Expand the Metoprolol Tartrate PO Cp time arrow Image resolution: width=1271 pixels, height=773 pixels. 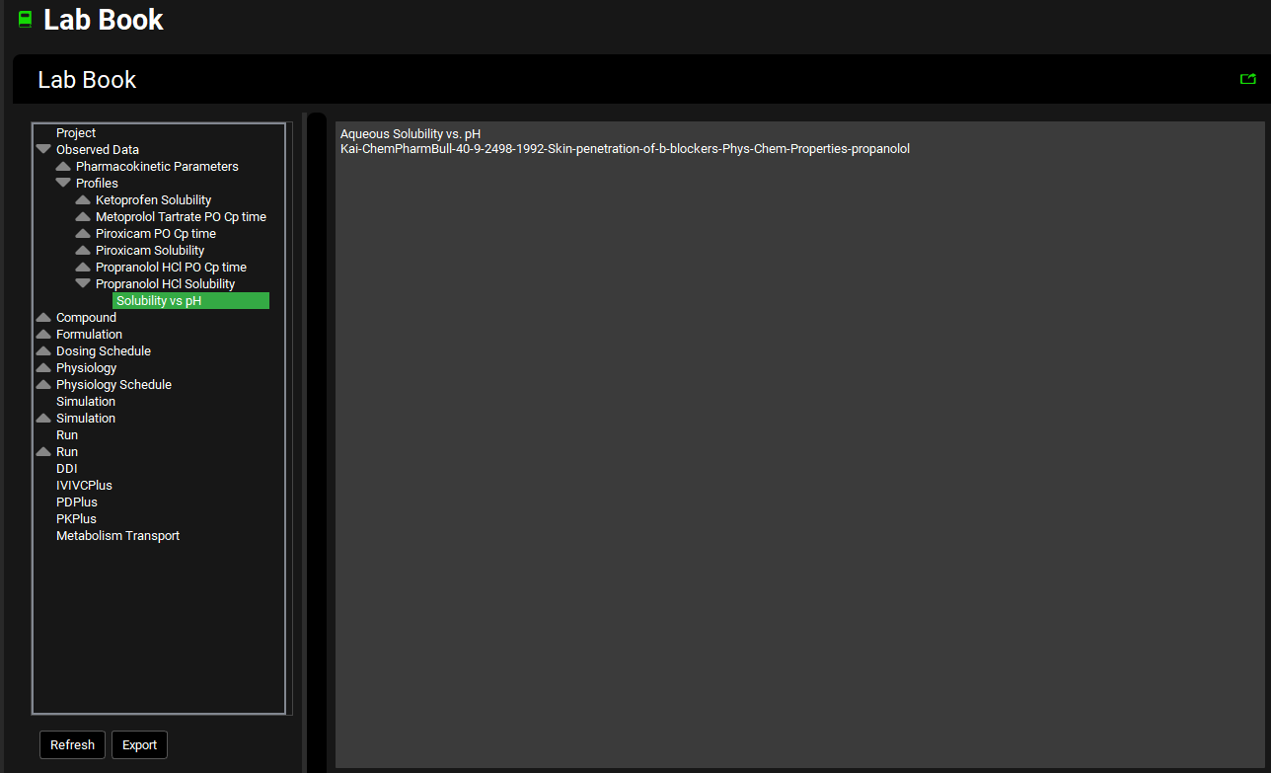tap(83, 216)
